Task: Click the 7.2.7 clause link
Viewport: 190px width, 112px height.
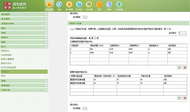Action: point(72,29)
